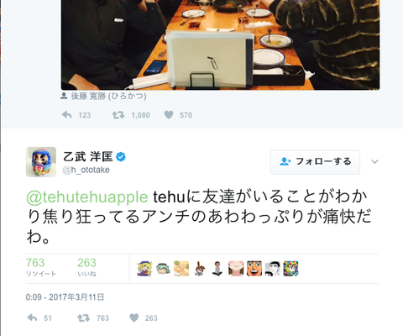403x336 pixels.
Task: Like the tweet showing 570 hearts
Action: (x=169, y=115)
